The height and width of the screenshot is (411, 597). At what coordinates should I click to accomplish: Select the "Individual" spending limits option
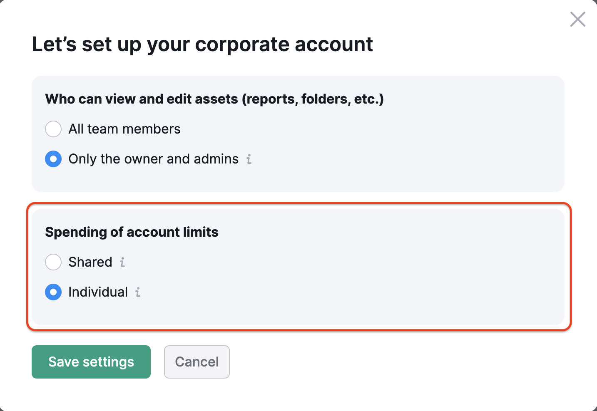[53, 292]
